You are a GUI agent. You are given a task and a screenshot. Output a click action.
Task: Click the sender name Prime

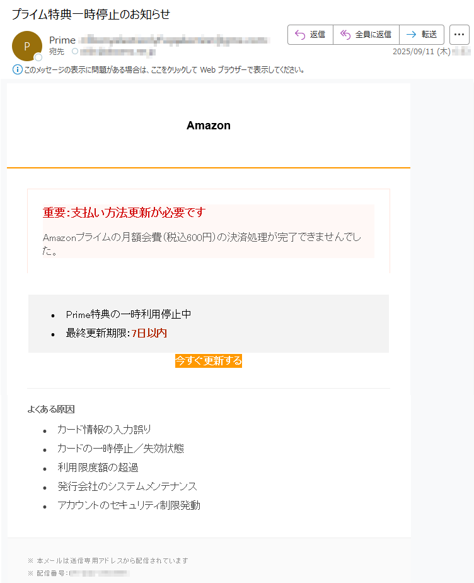[62, 40]
